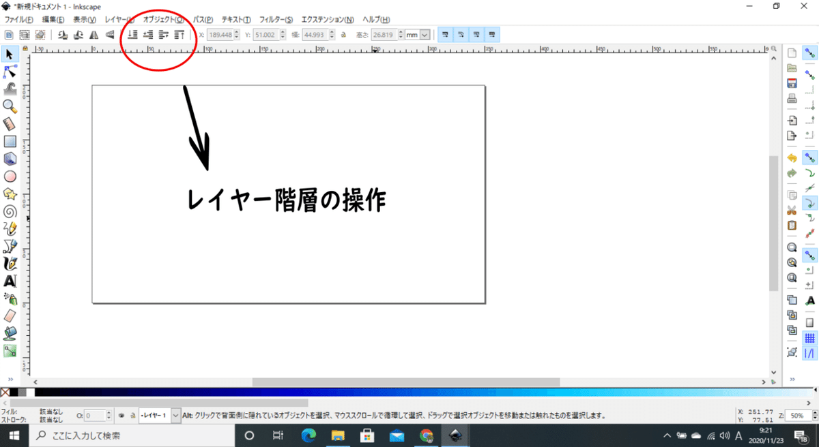Click the X coordinate spinner arrows
The width and height of the screenshot is (819, 447).
(x=238, y=34)
